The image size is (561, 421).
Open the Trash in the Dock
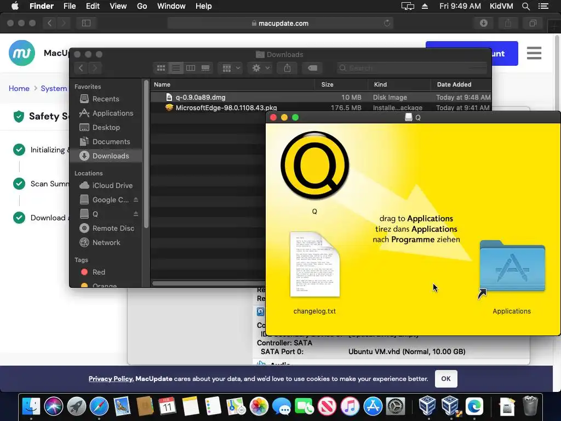coord(530,406)
